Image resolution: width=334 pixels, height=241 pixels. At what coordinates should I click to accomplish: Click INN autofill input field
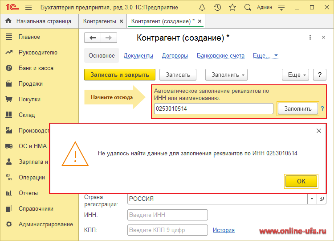[214, 108]
